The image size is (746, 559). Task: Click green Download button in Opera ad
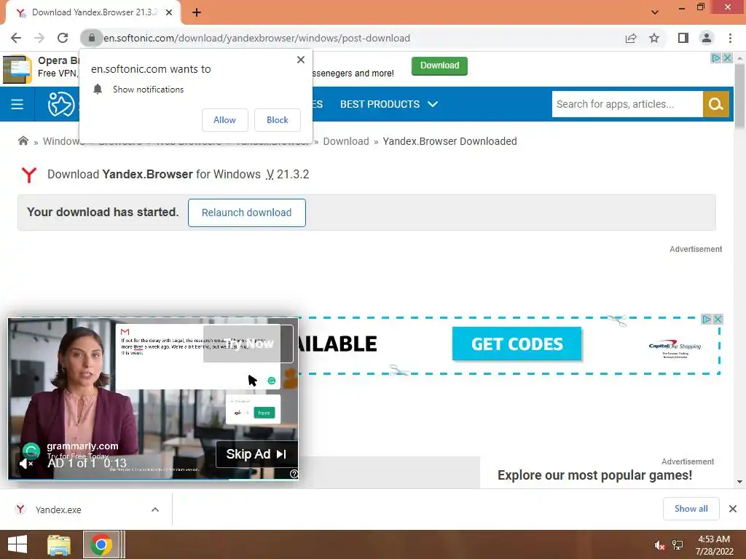tap(439, 66)
